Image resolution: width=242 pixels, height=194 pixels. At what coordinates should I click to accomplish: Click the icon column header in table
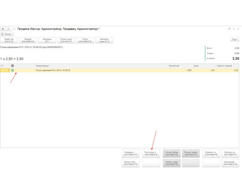tap(13, 66)
